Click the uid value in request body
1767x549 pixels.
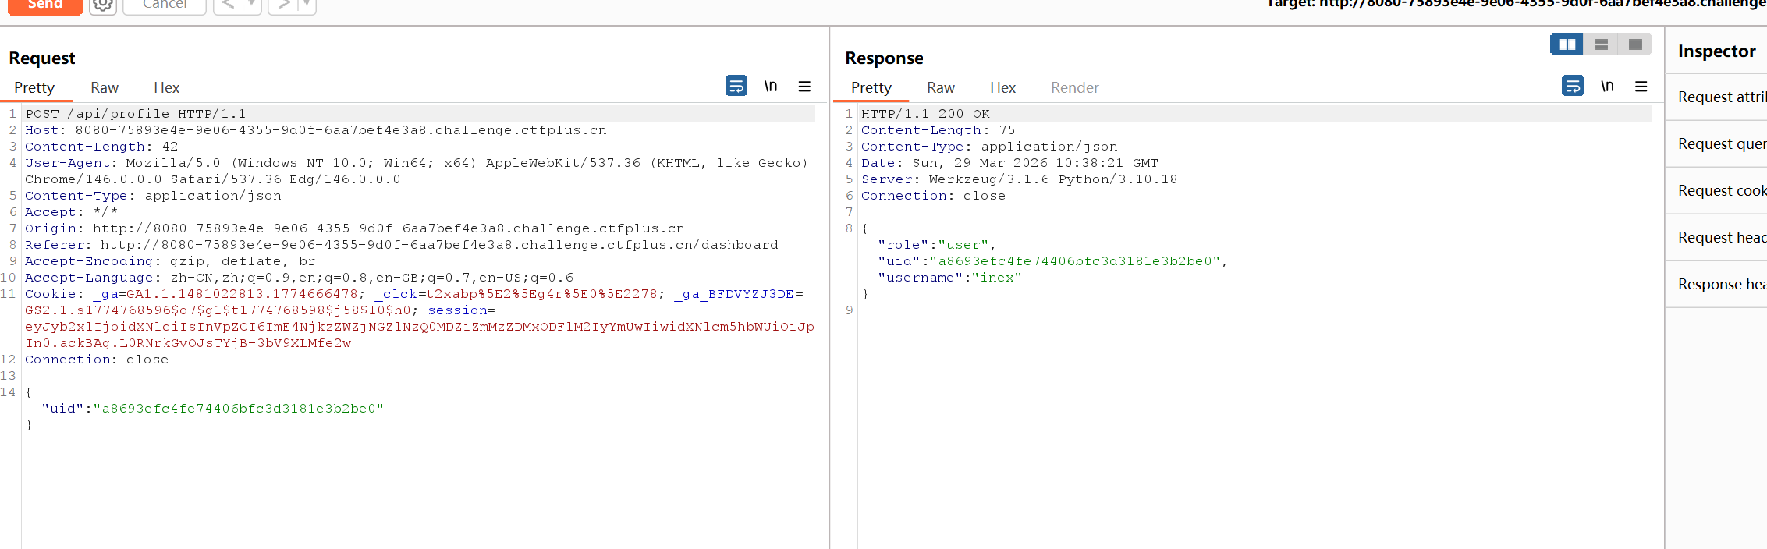pos(238,409)
